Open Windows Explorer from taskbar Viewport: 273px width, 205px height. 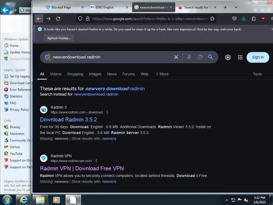coord(40,200)
